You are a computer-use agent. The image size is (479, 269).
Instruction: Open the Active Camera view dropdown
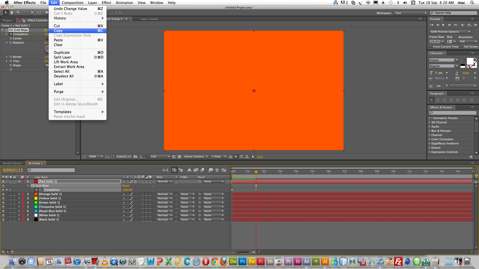[195, 156]
